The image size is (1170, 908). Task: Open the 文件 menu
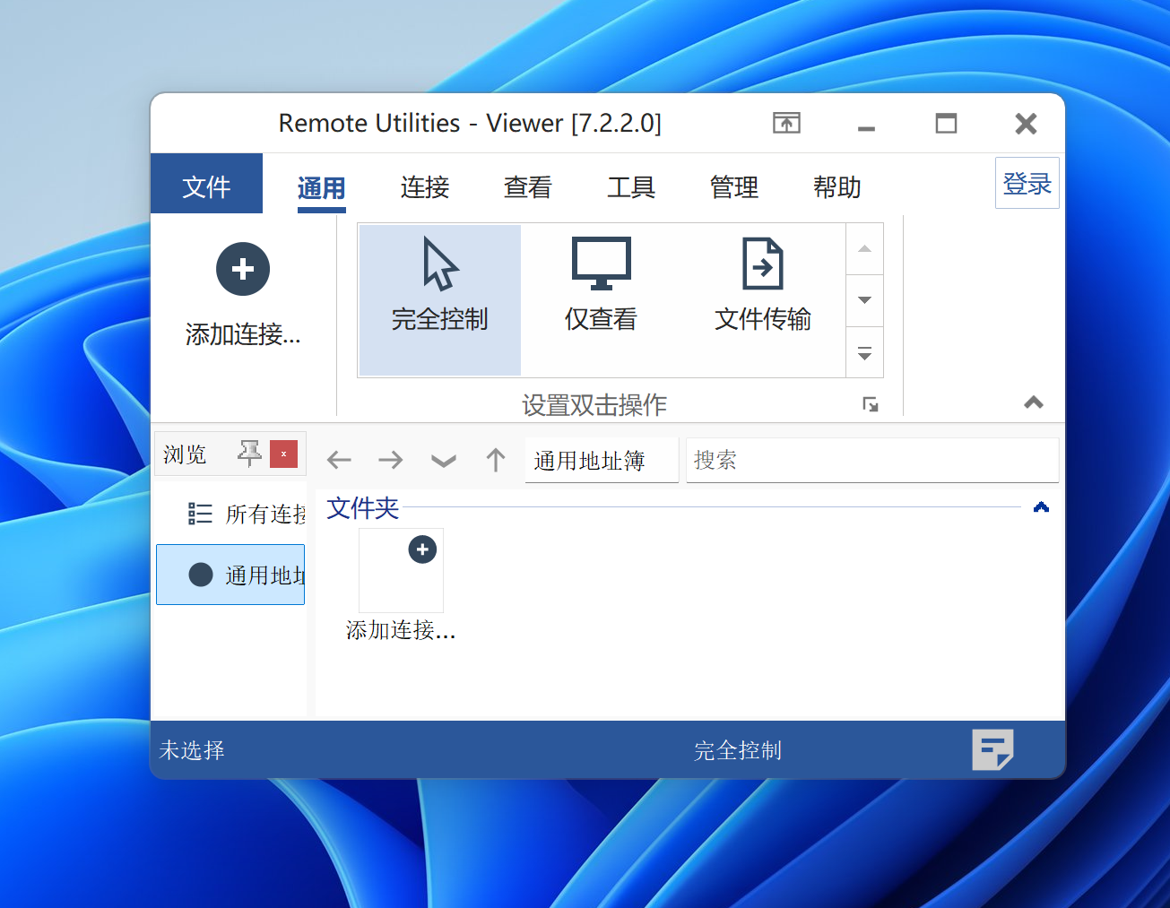pyautogui.click(x=206, y=184)
